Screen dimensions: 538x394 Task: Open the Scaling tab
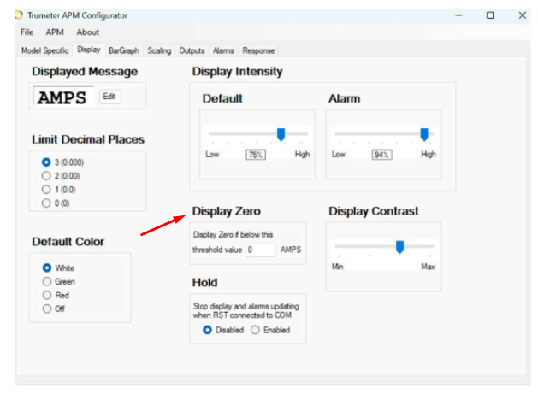click(159, 50)
